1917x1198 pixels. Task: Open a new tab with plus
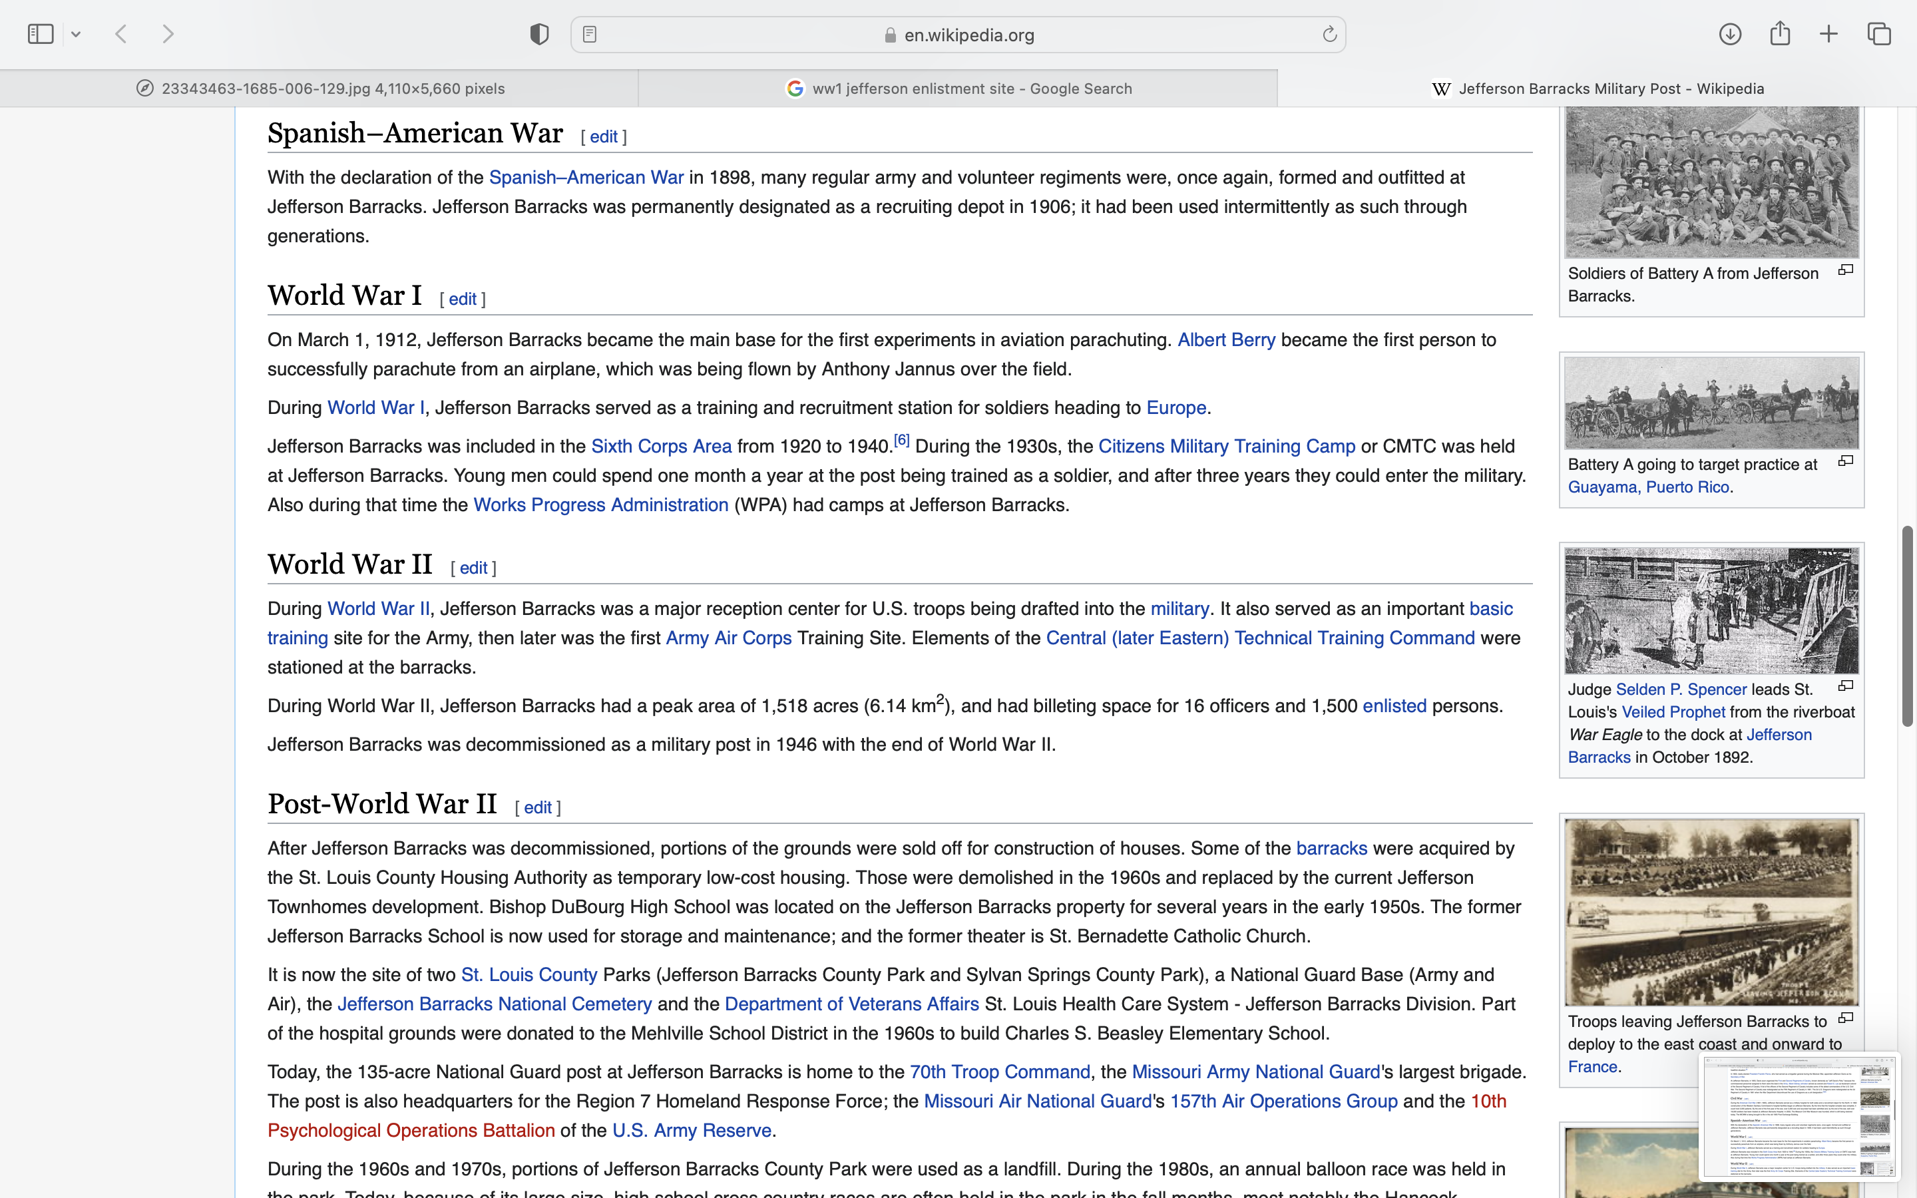[x=1829, y=34]
